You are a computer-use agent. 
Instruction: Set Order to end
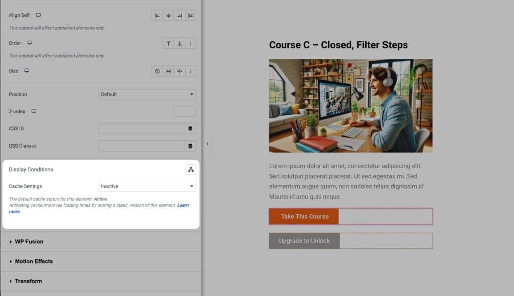coord(180,43)
